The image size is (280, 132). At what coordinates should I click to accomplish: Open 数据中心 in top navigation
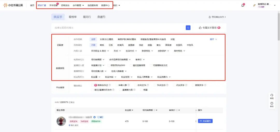[x=105, y=5]
